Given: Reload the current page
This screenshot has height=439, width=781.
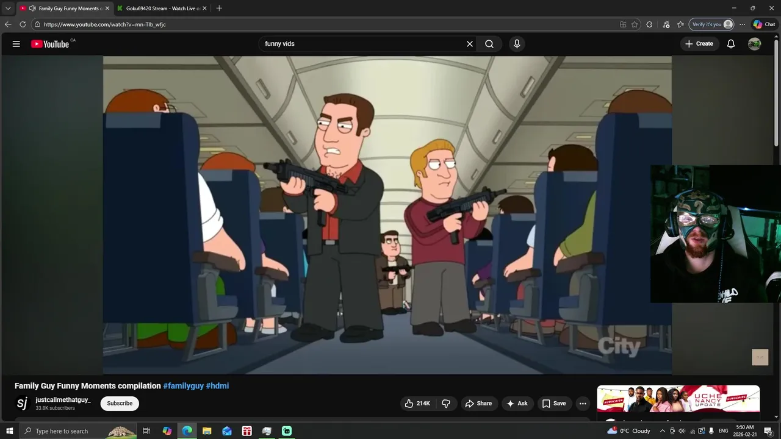Looking at the screenshot, I should [23, 24].
